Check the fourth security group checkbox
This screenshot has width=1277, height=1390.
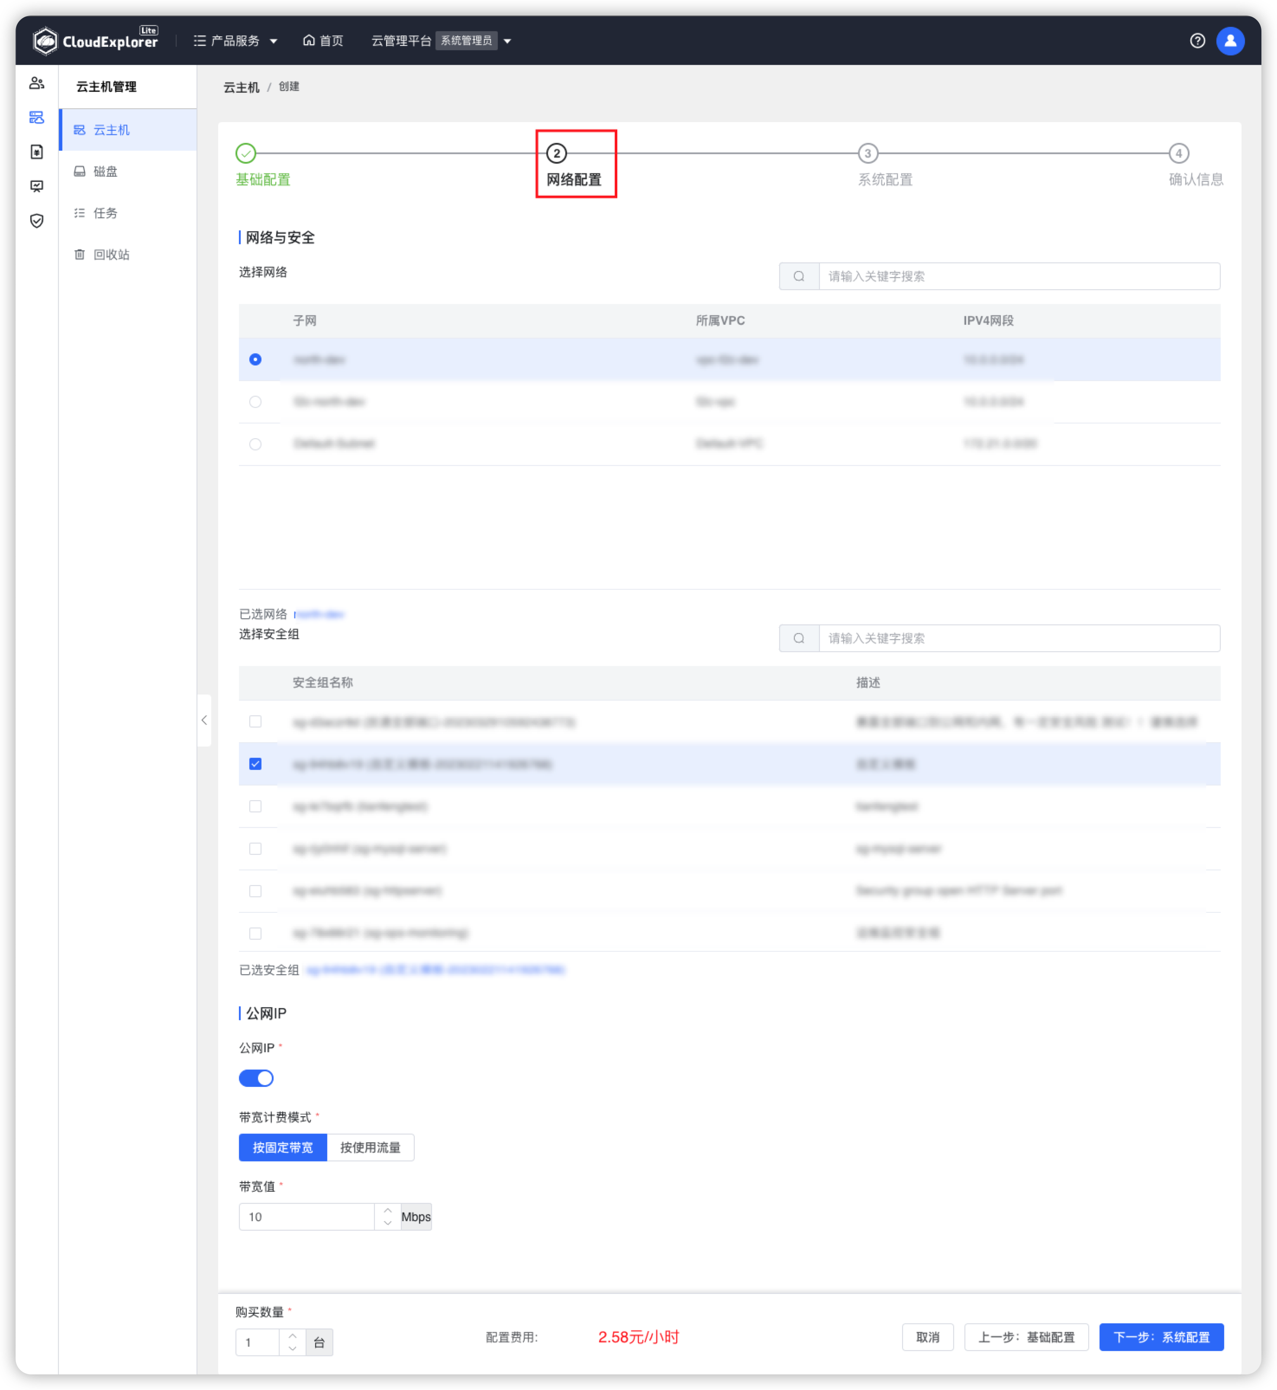pos(255,849)
